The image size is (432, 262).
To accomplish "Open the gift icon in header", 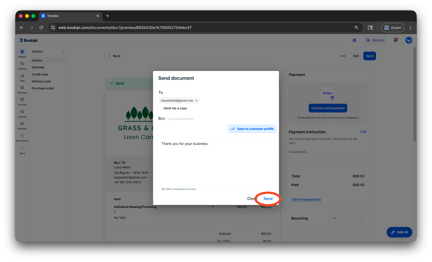I will click(354, 40).
